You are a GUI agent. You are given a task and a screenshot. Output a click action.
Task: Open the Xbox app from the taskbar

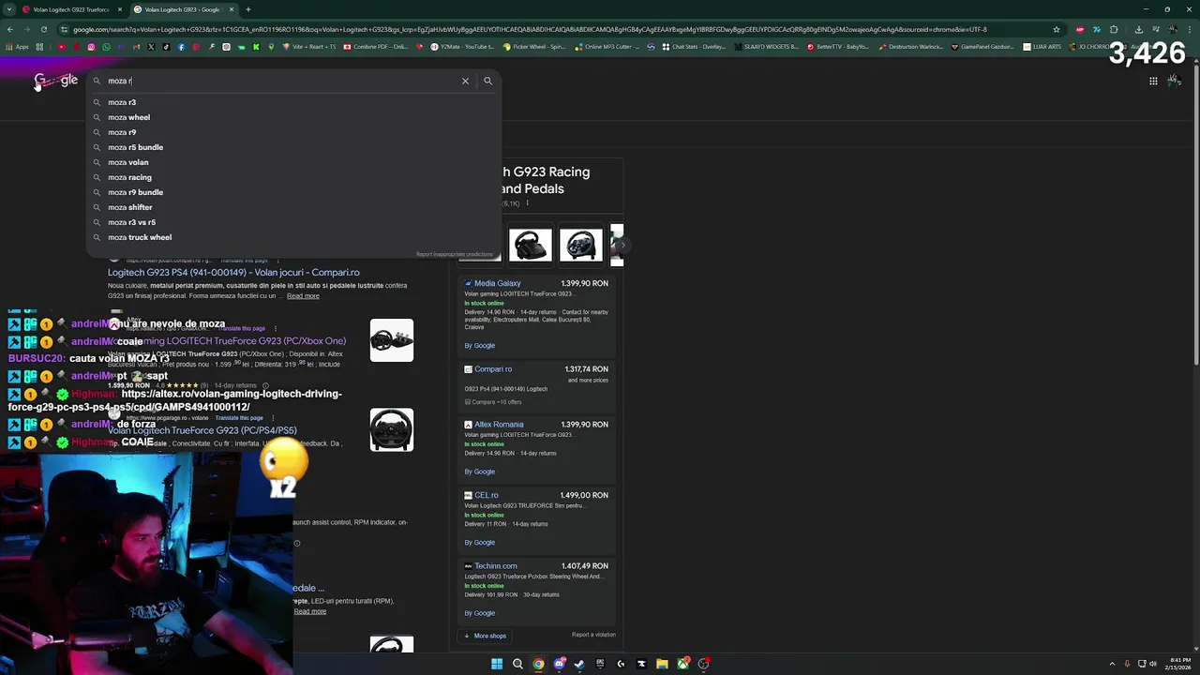point(682,664)
